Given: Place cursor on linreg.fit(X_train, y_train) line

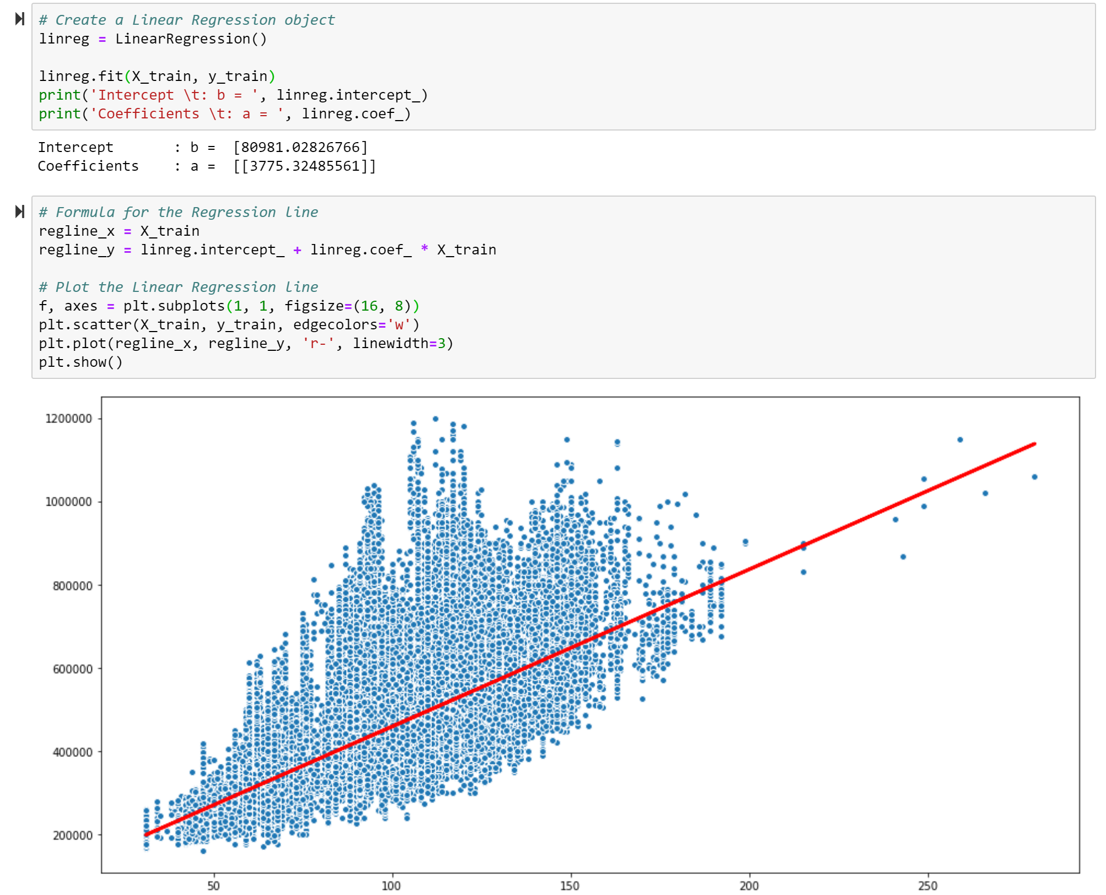Looking at the screenshot, I should [157, 77].
